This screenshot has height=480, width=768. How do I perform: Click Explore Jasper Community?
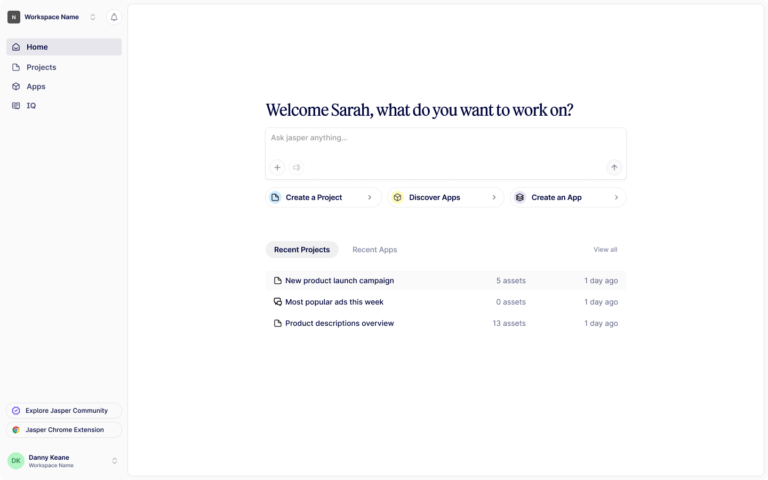64,411
